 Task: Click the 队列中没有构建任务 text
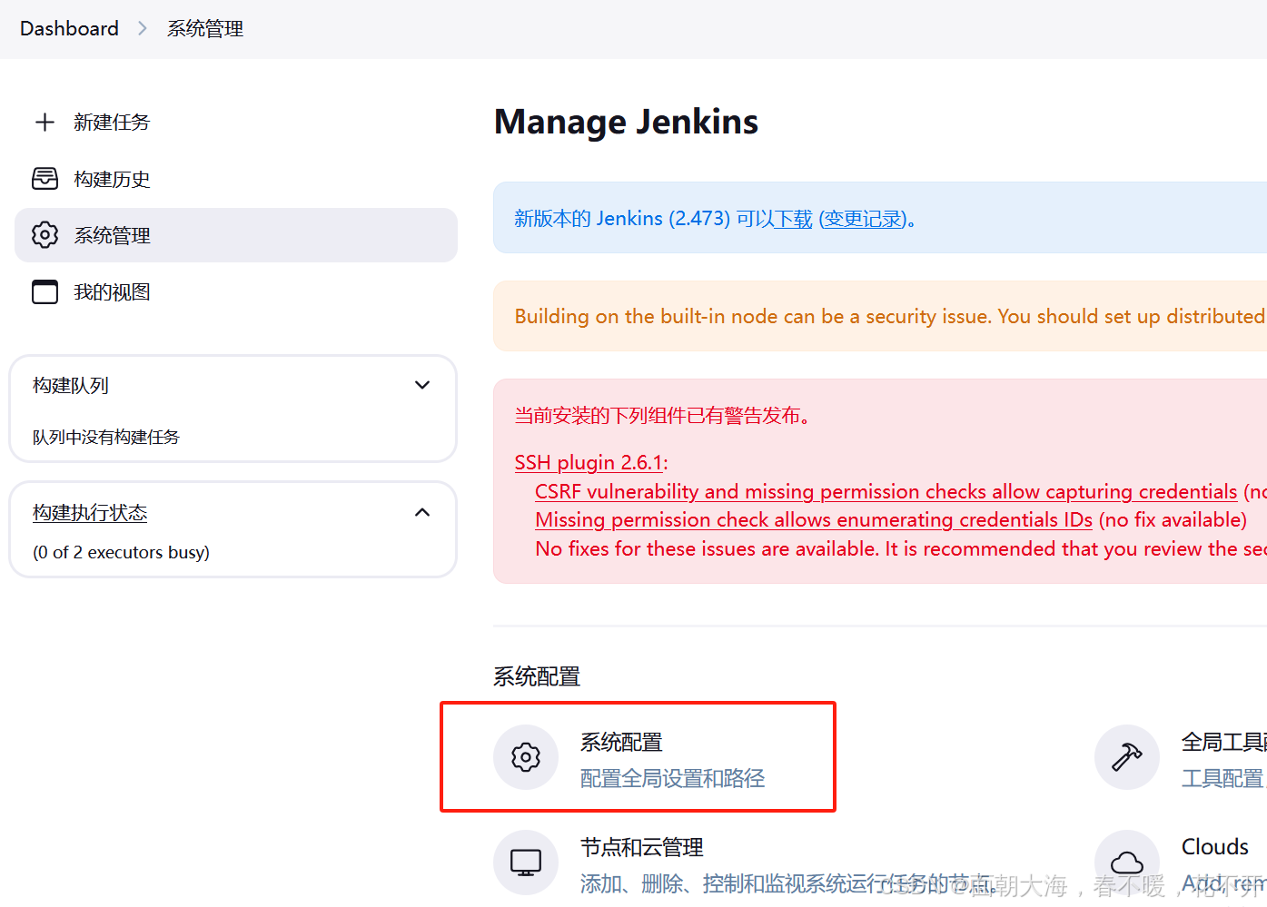(106, 438)
